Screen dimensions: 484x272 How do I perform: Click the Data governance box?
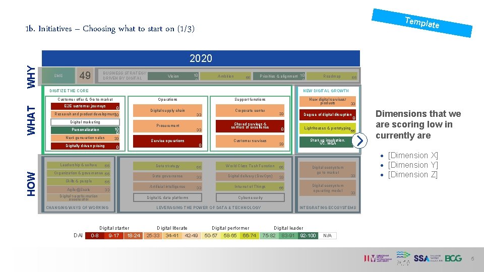click(x=167, y=176)
